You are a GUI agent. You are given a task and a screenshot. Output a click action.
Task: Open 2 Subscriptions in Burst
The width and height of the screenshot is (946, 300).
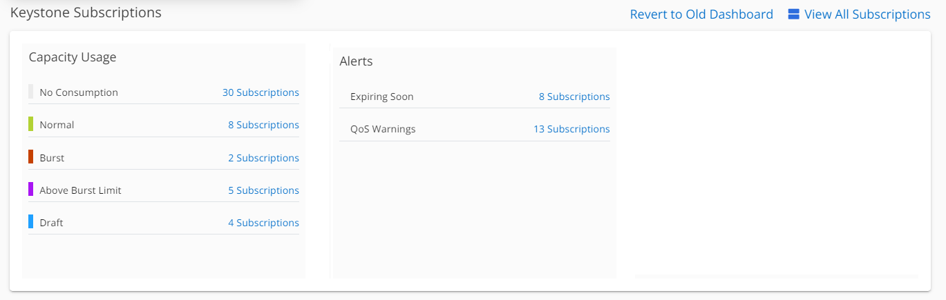263,158
